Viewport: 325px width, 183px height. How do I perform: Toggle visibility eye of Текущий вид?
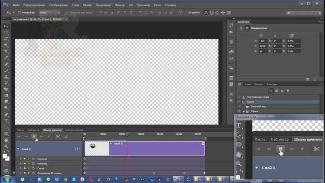(x=239, y=106)
